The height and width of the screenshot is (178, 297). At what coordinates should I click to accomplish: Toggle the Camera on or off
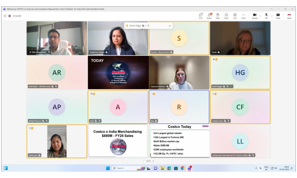tap(255, 15)
